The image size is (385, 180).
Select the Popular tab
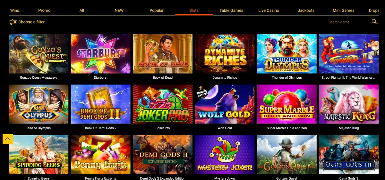pyautogui.click(x=157, y=10)
